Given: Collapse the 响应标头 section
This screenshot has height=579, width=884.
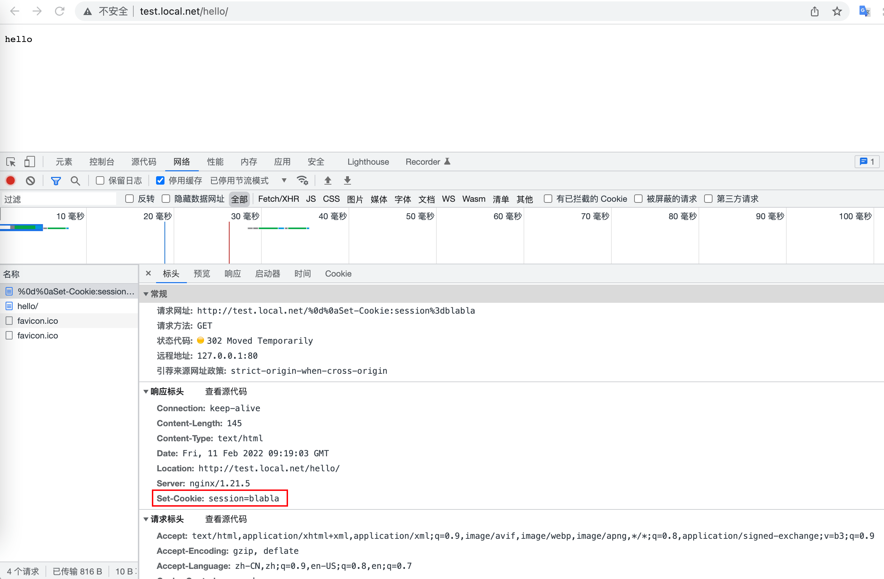Looking at the screenshot, I should coord(146,392).
